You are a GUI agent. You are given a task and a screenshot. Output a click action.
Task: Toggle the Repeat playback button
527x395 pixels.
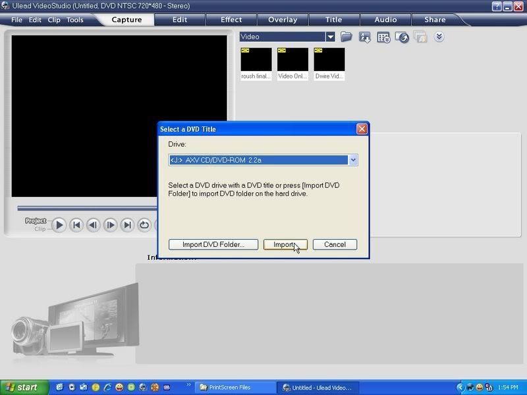point(144,225)
